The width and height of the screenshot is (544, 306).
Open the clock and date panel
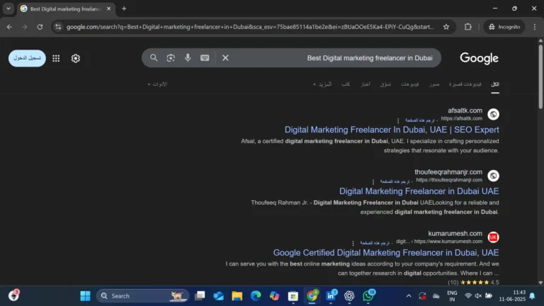512,295
